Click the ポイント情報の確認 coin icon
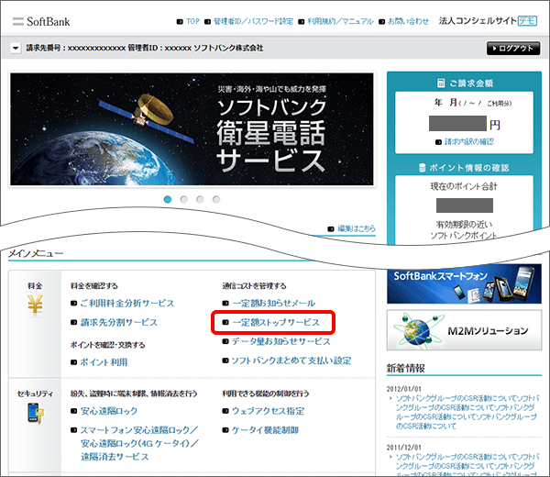550x477 pixels. [x=423, y=168]
